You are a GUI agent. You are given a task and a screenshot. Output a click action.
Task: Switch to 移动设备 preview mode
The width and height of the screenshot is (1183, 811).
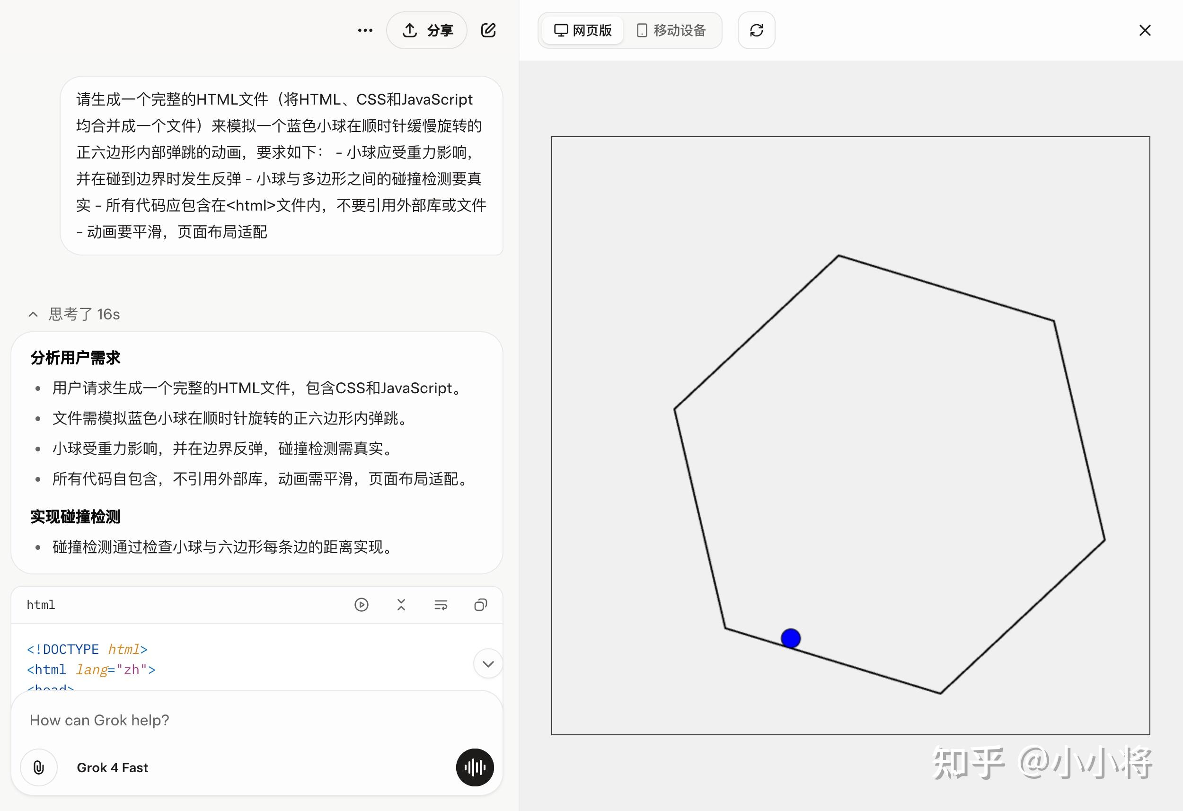(671, 30)
